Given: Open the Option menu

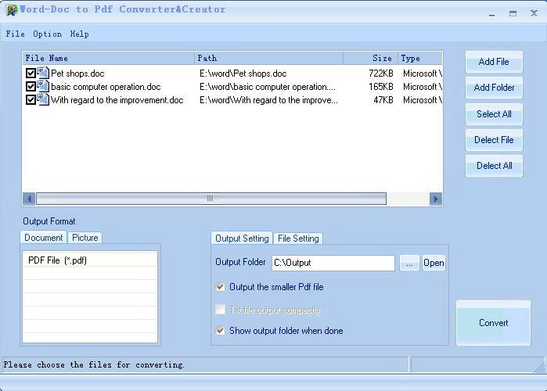Looking at the screenshot, I should click(x=48, y=34).
